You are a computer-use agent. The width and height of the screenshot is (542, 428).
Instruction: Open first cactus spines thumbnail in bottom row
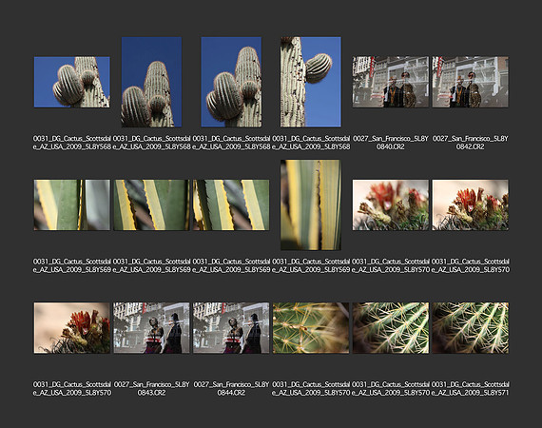tap(311, 328)
